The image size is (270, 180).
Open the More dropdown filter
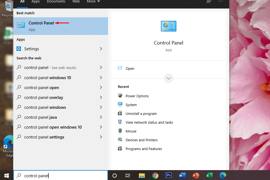coord(93,2)
